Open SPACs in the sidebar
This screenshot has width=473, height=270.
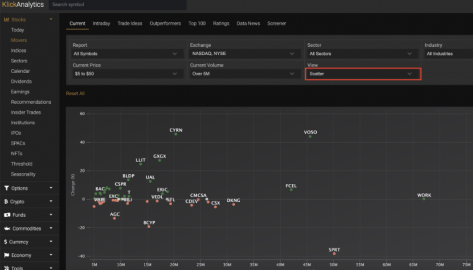(18, 143)
